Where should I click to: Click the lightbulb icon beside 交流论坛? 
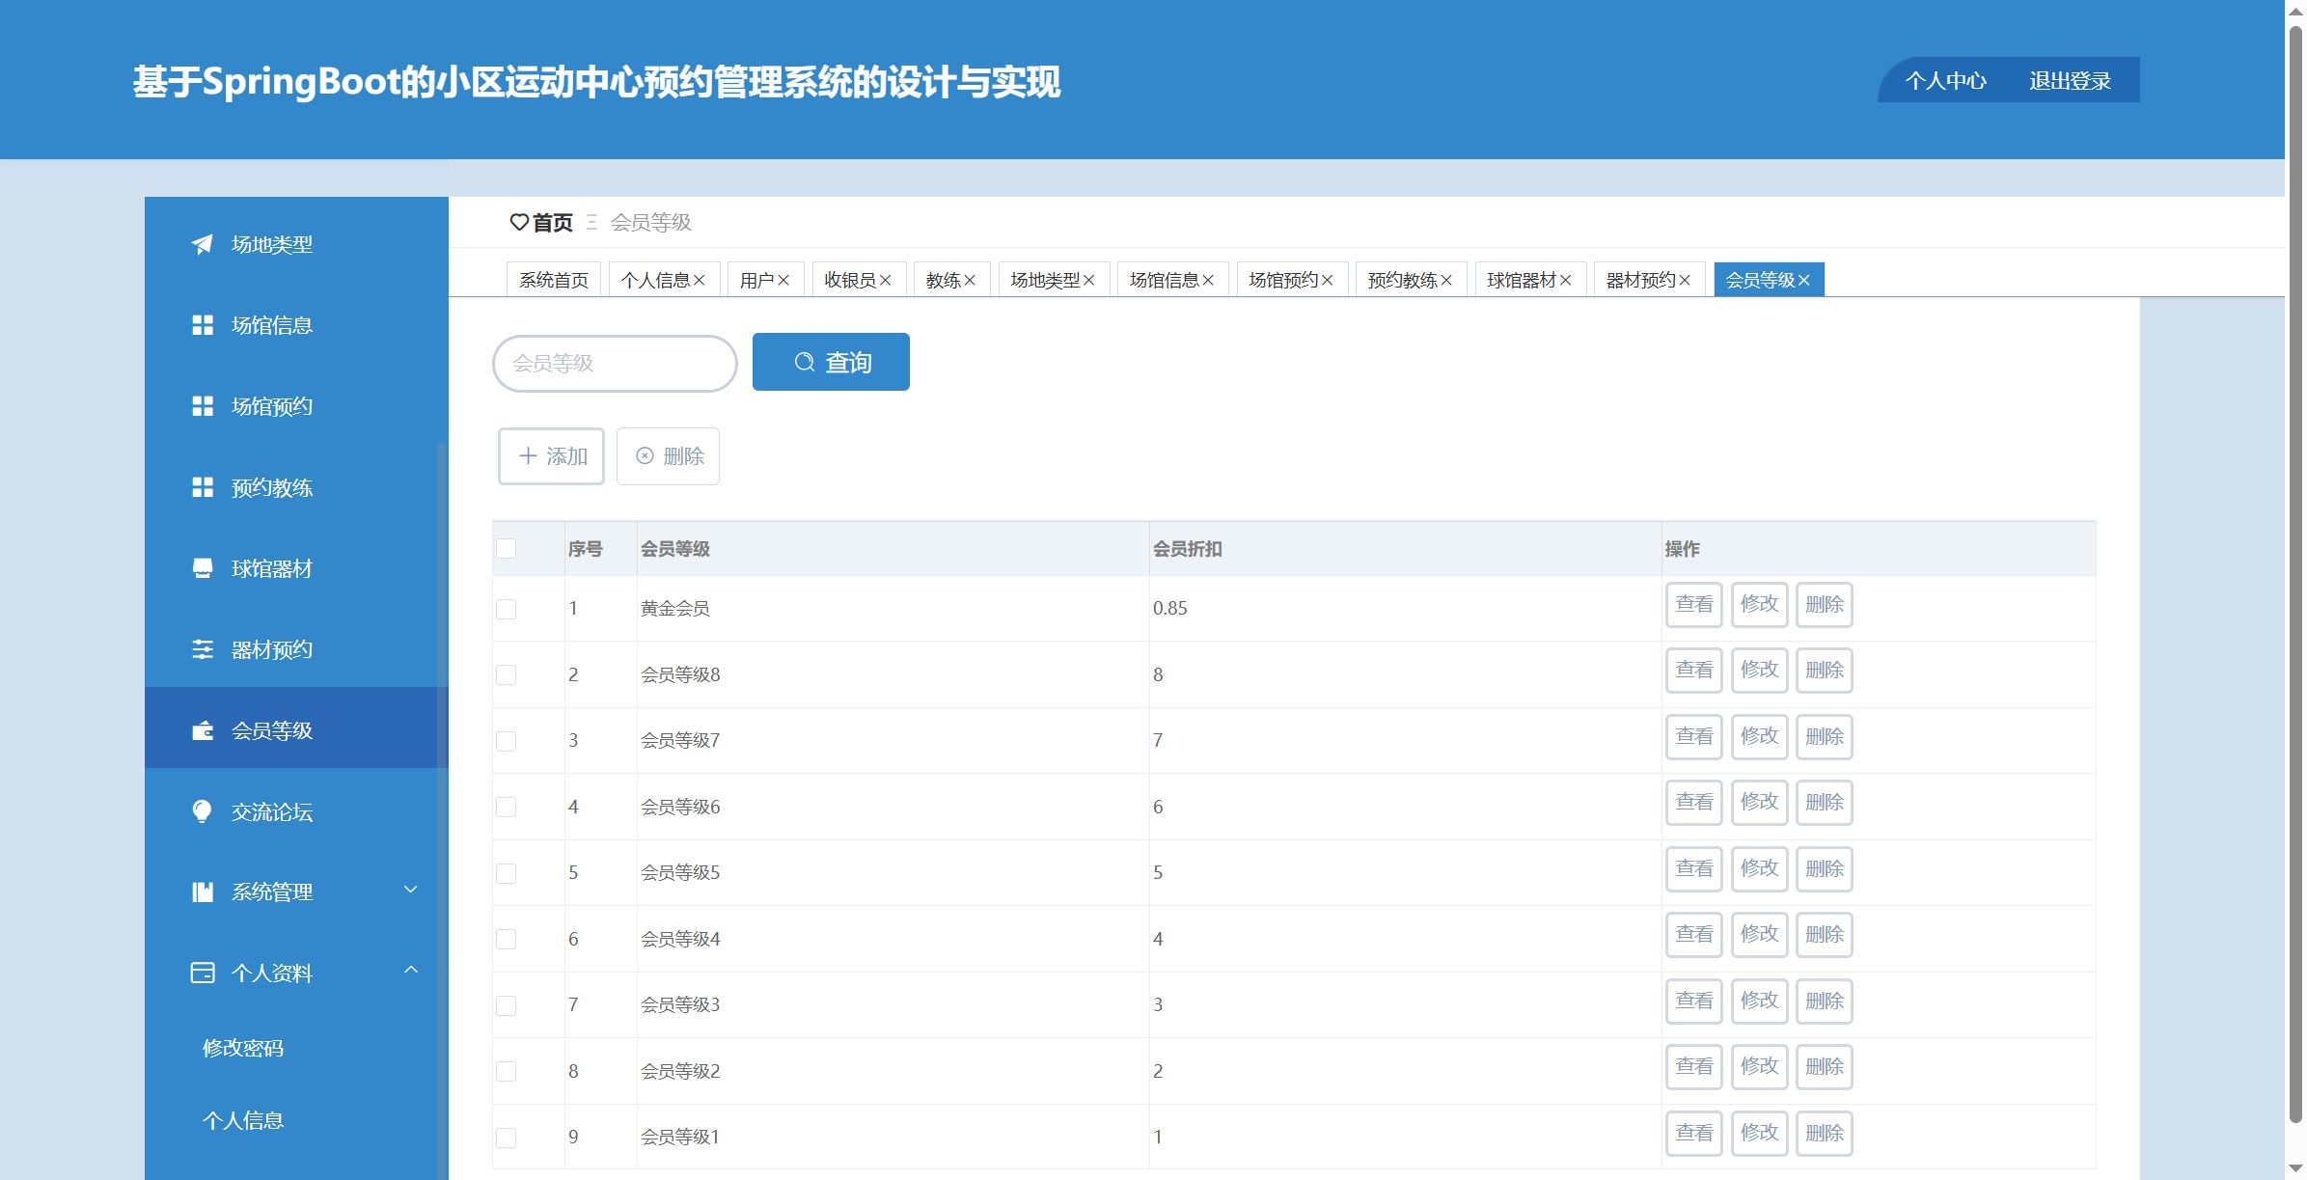202,811
